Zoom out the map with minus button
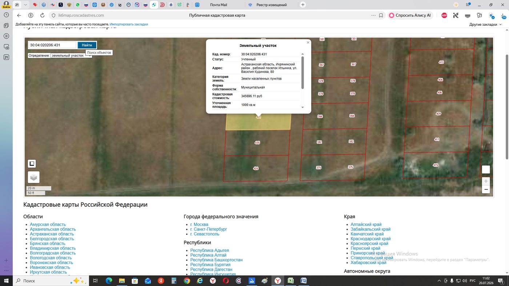509x286 pixels. pos(486,189)
